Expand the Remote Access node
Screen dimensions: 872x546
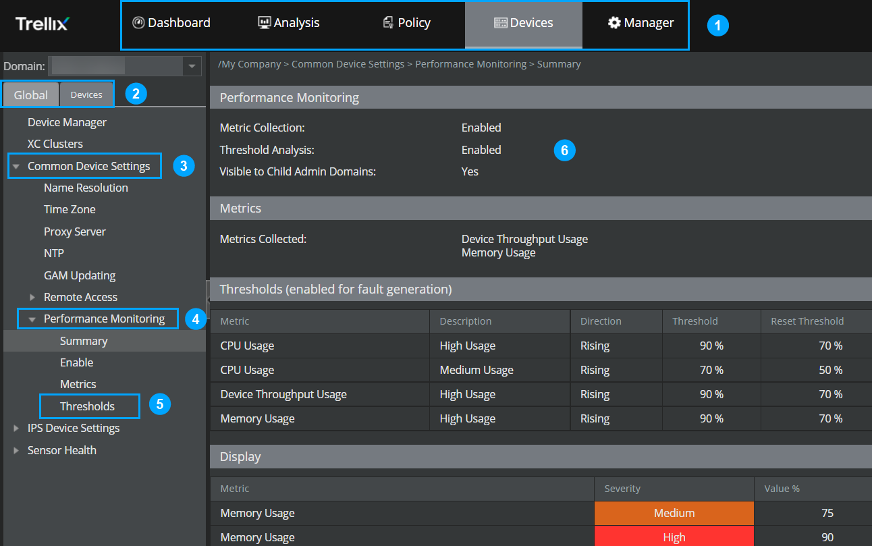point(32,298)
